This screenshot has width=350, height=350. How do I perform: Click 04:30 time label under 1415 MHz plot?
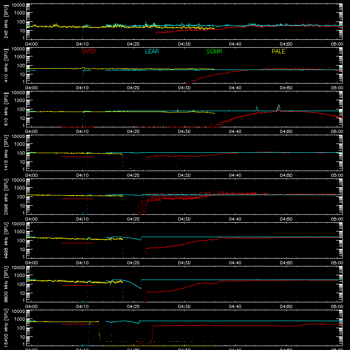pos(184,175)
